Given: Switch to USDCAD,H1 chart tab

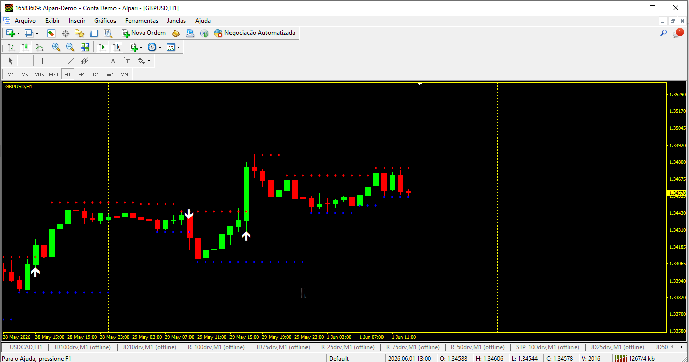Looking at the screenshot, I should coord(26,347).
